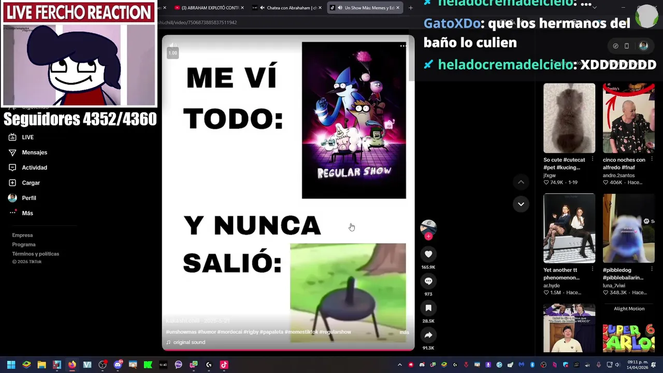Click the #regularshow hashtag
This screenshot has height=373, width=663.
coord(335,332)
